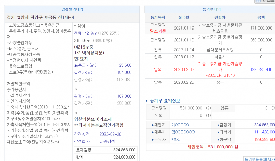Click the red 말소기준 label
Screen dimensions: 275x161
(x=158, y=31)
